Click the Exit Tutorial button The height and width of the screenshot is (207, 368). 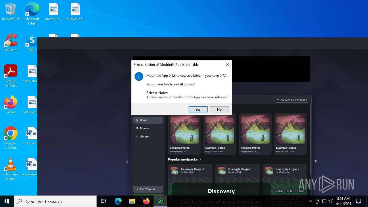pos(148,189)
